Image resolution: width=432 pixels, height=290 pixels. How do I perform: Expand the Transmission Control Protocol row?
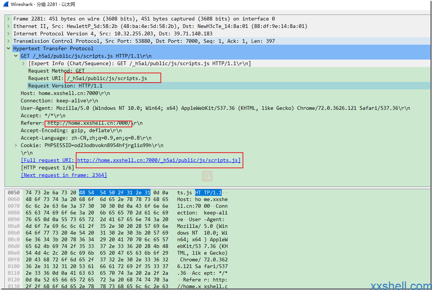(x=9, y=41)
